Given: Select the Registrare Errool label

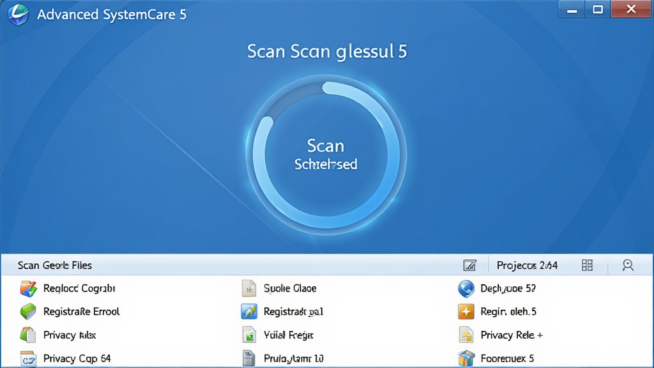Looking at the screenshot, I should (x=81, y=312).
